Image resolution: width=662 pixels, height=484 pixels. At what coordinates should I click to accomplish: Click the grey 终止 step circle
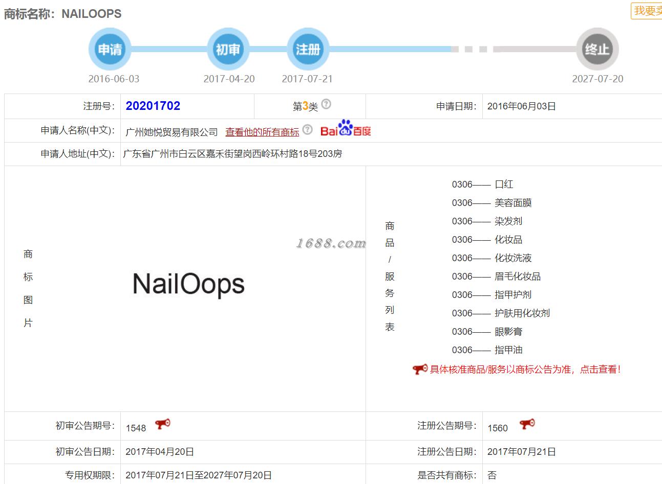coord(597,49)
